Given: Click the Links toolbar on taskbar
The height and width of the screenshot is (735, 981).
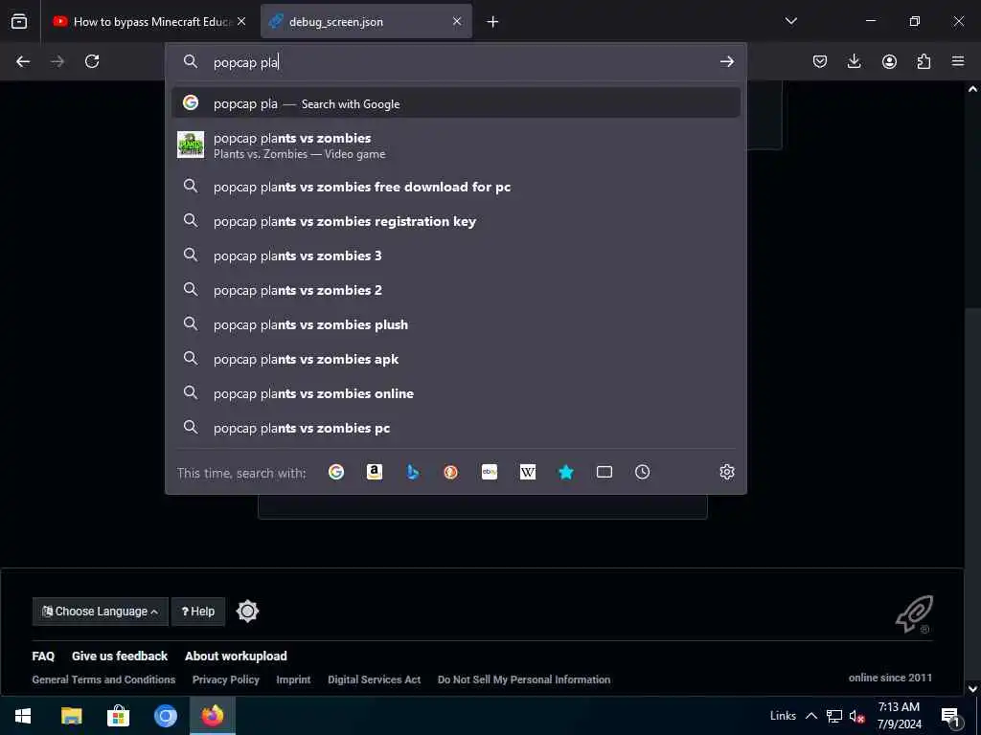Looking at the screenshot, I should click(783, 716).
